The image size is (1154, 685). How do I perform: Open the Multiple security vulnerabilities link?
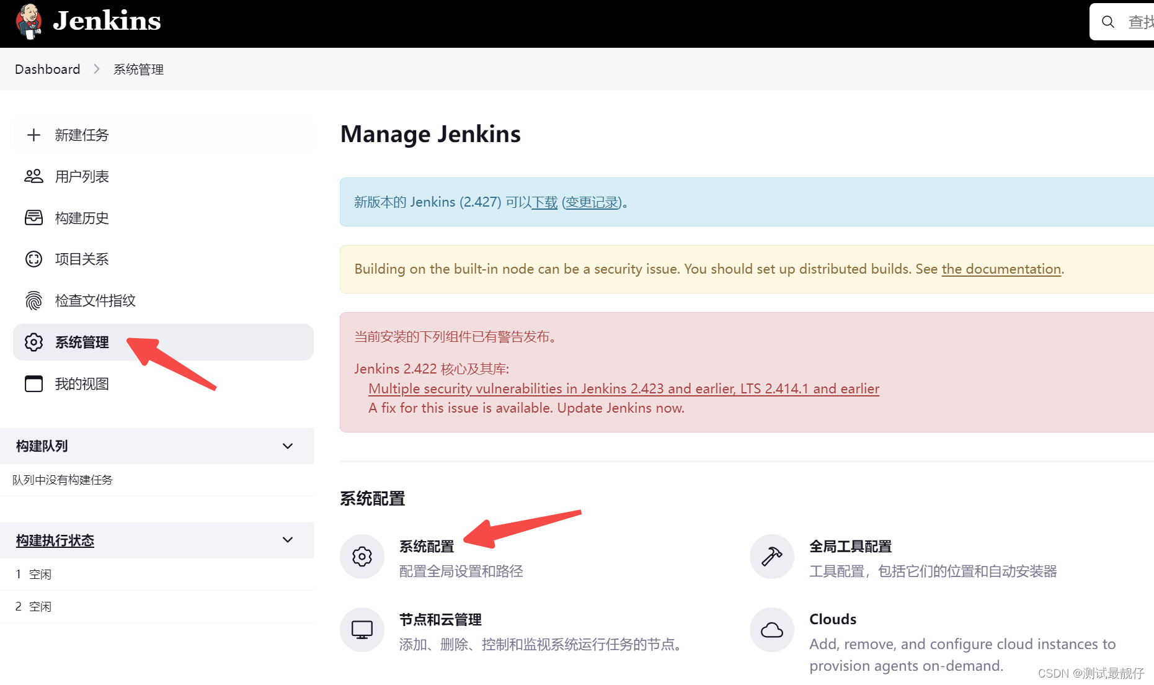[624, 388]
